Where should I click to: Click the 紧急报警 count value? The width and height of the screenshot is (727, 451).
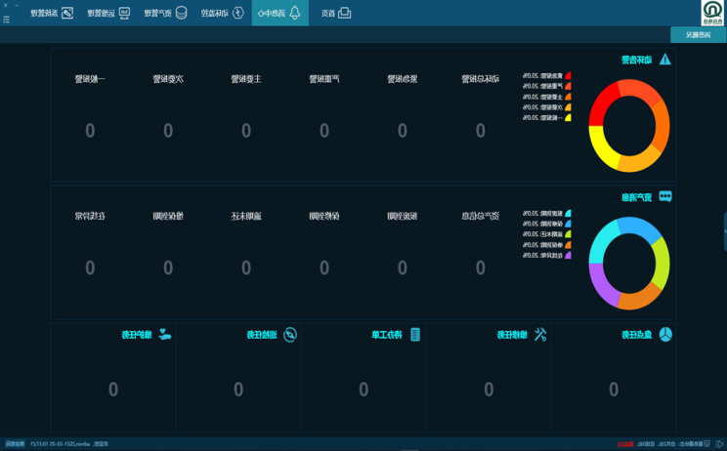[x=402, y=131]
